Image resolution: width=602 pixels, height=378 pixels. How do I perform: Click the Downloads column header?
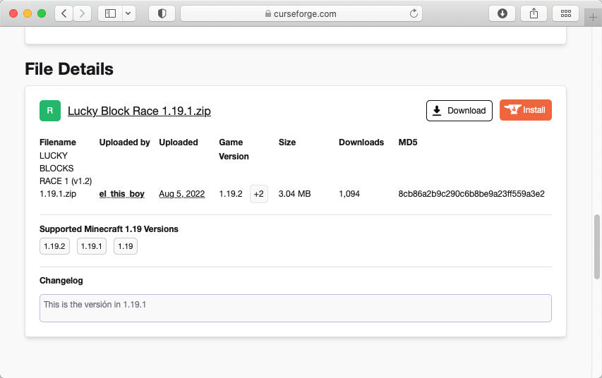(361, 142)
